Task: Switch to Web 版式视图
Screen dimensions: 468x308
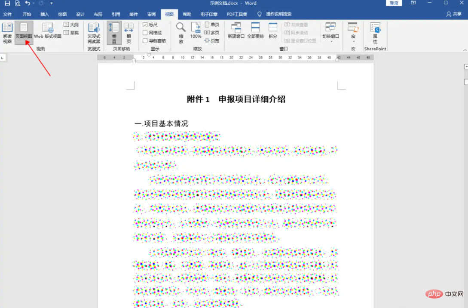Action: click(x=48, y=31)
